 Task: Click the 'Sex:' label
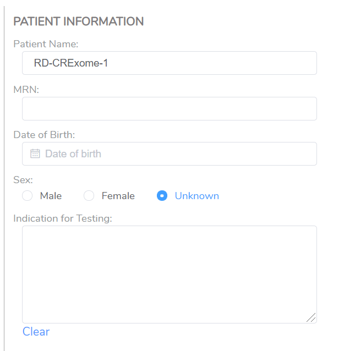click(x=23, y=180)
